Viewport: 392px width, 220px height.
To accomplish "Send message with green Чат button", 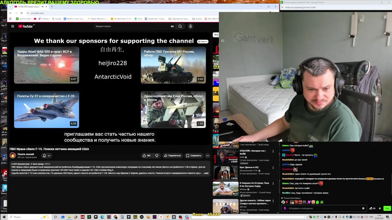I will 387,208.
